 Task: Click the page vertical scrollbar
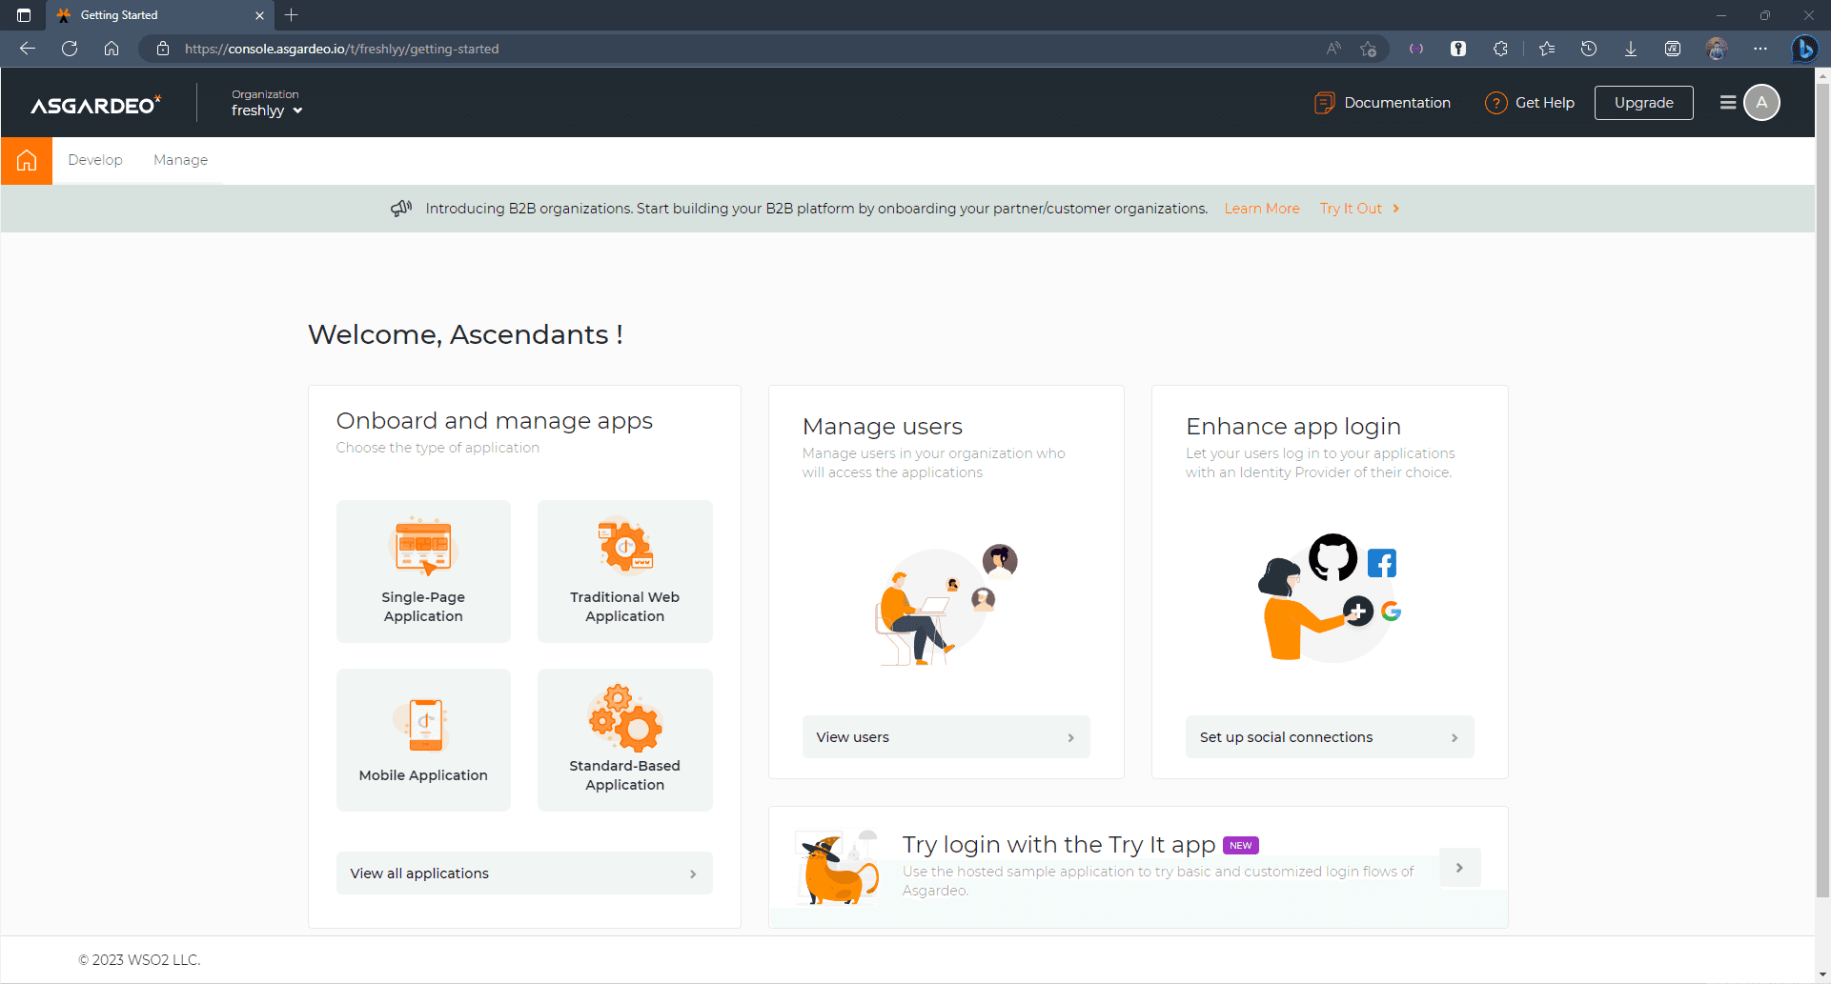[1822, 491]
